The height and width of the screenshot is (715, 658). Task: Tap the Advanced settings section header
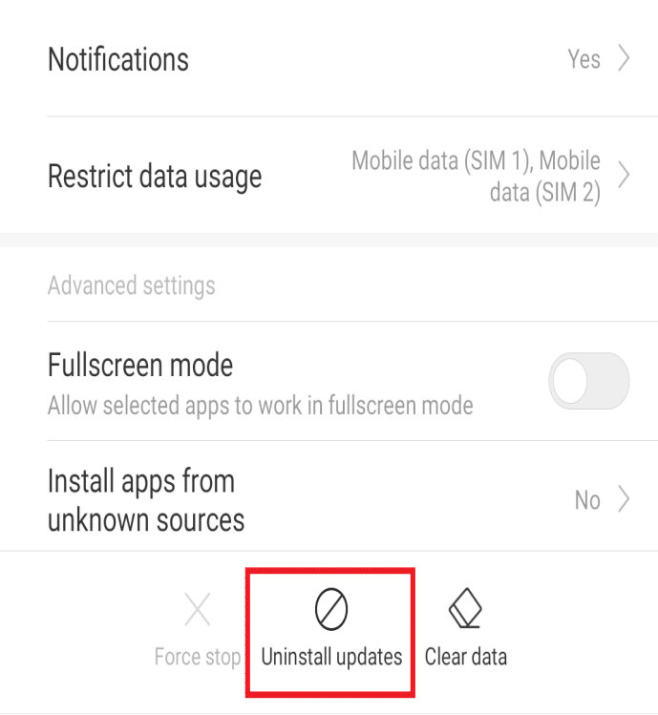tap(132, 286)
